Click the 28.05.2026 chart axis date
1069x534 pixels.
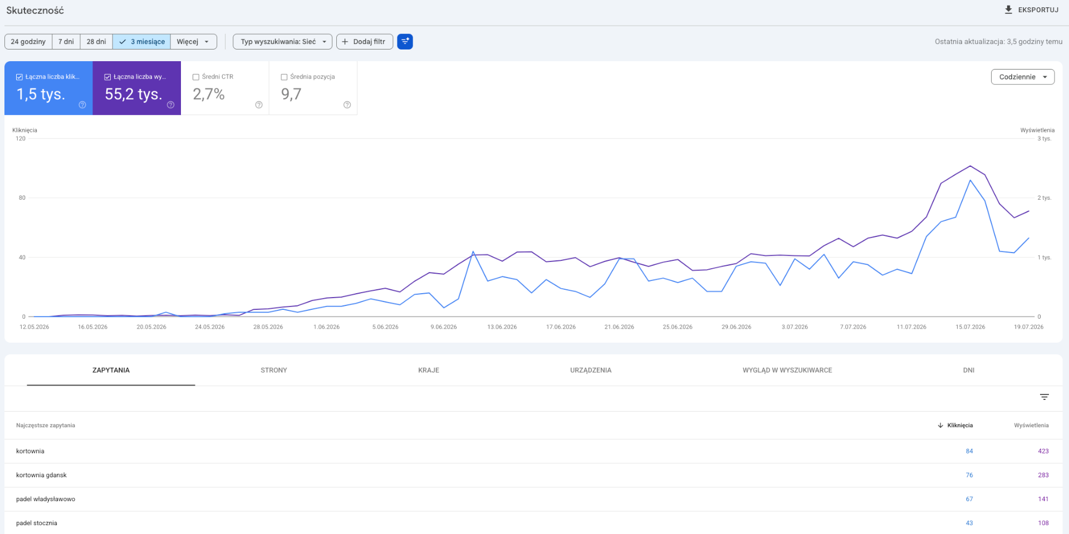[x=268, y=327]
